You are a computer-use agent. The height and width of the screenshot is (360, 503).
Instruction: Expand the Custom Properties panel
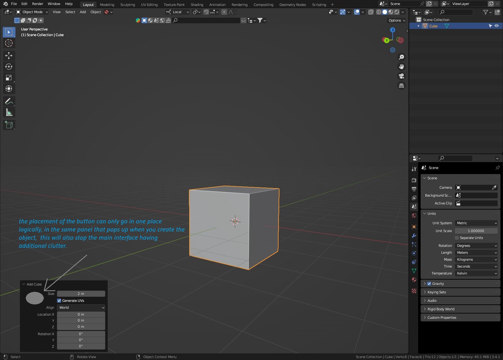460,318
